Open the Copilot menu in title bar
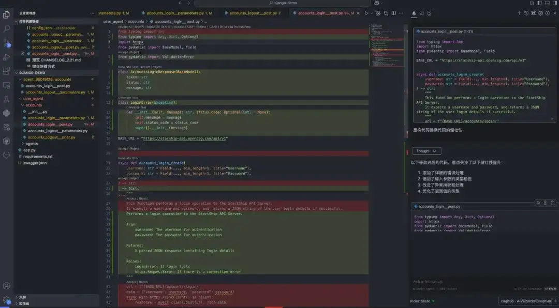 378,3
